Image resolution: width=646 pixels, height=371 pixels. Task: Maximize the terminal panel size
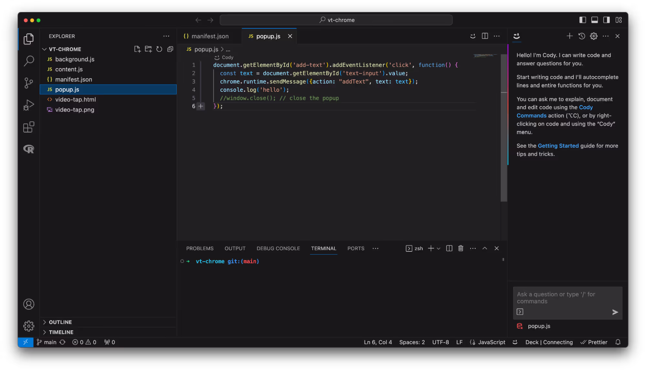(485, 248)
